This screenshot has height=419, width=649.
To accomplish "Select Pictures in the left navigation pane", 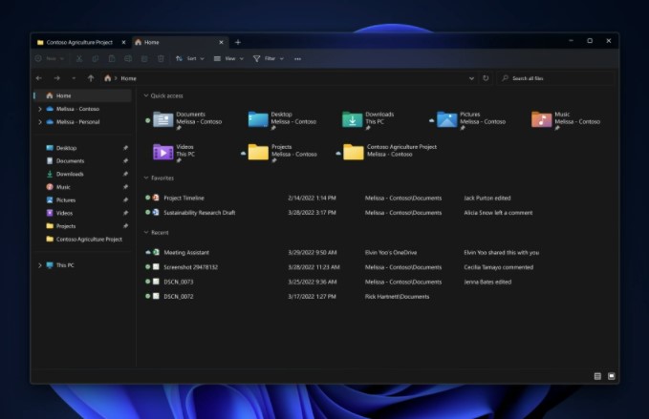I will click(65, 200).
